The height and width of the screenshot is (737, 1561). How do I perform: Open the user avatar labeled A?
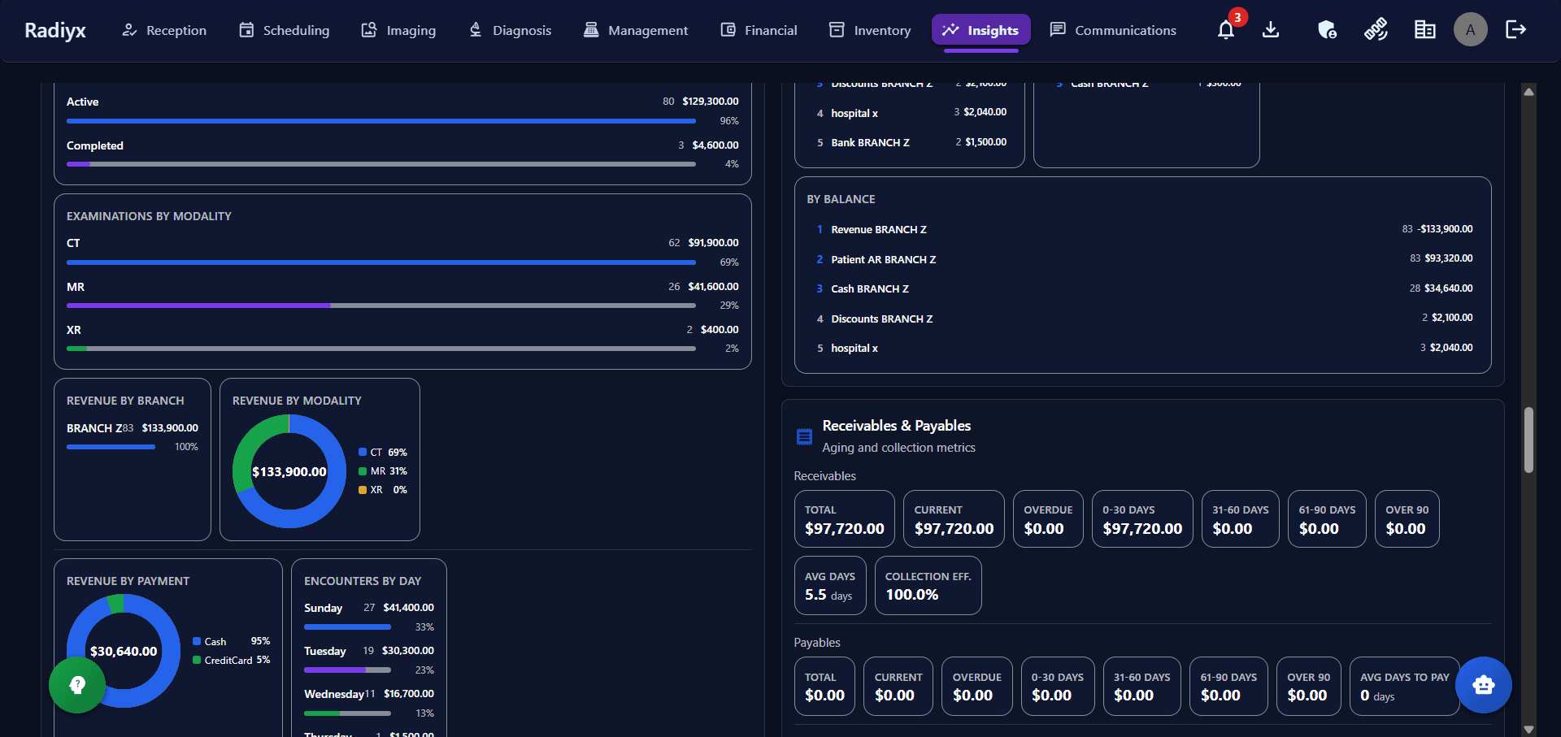point(1470,30)
